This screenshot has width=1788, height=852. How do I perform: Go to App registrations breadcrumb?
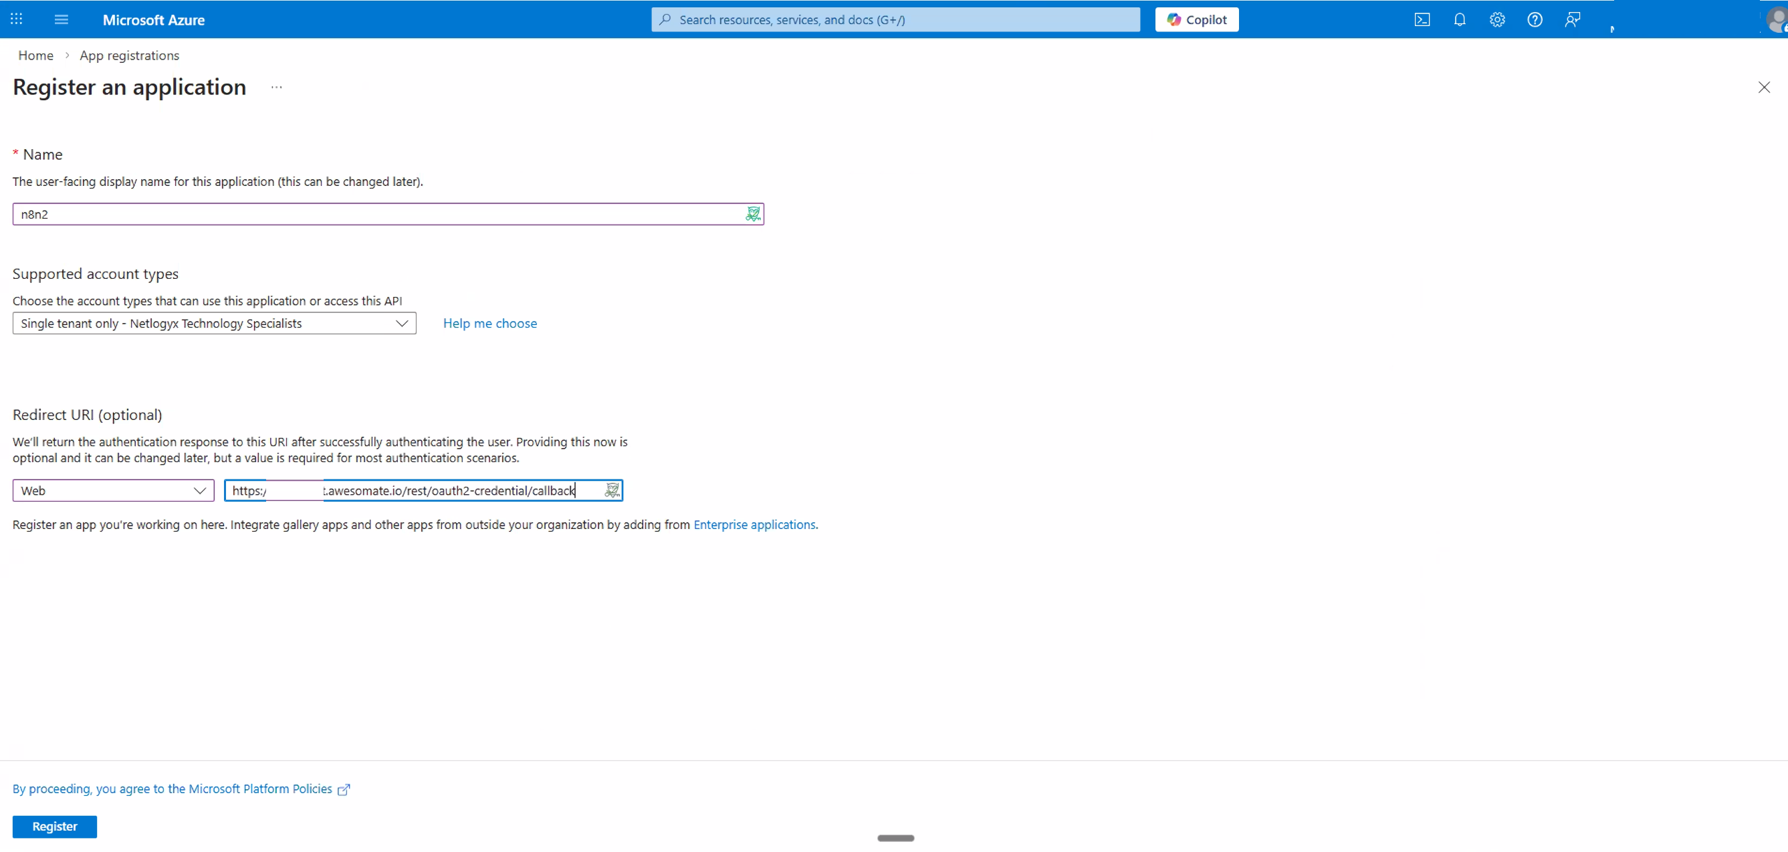coord(129,55)
